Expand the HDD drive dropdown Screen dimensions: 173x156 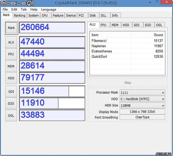point(142,99)
